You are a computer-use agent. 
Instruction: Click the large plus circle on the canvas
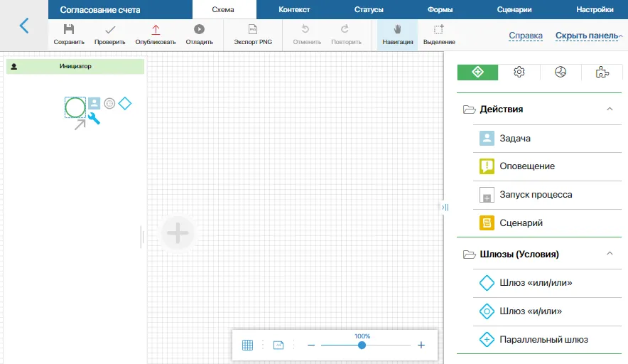click(x=178, y=232)
